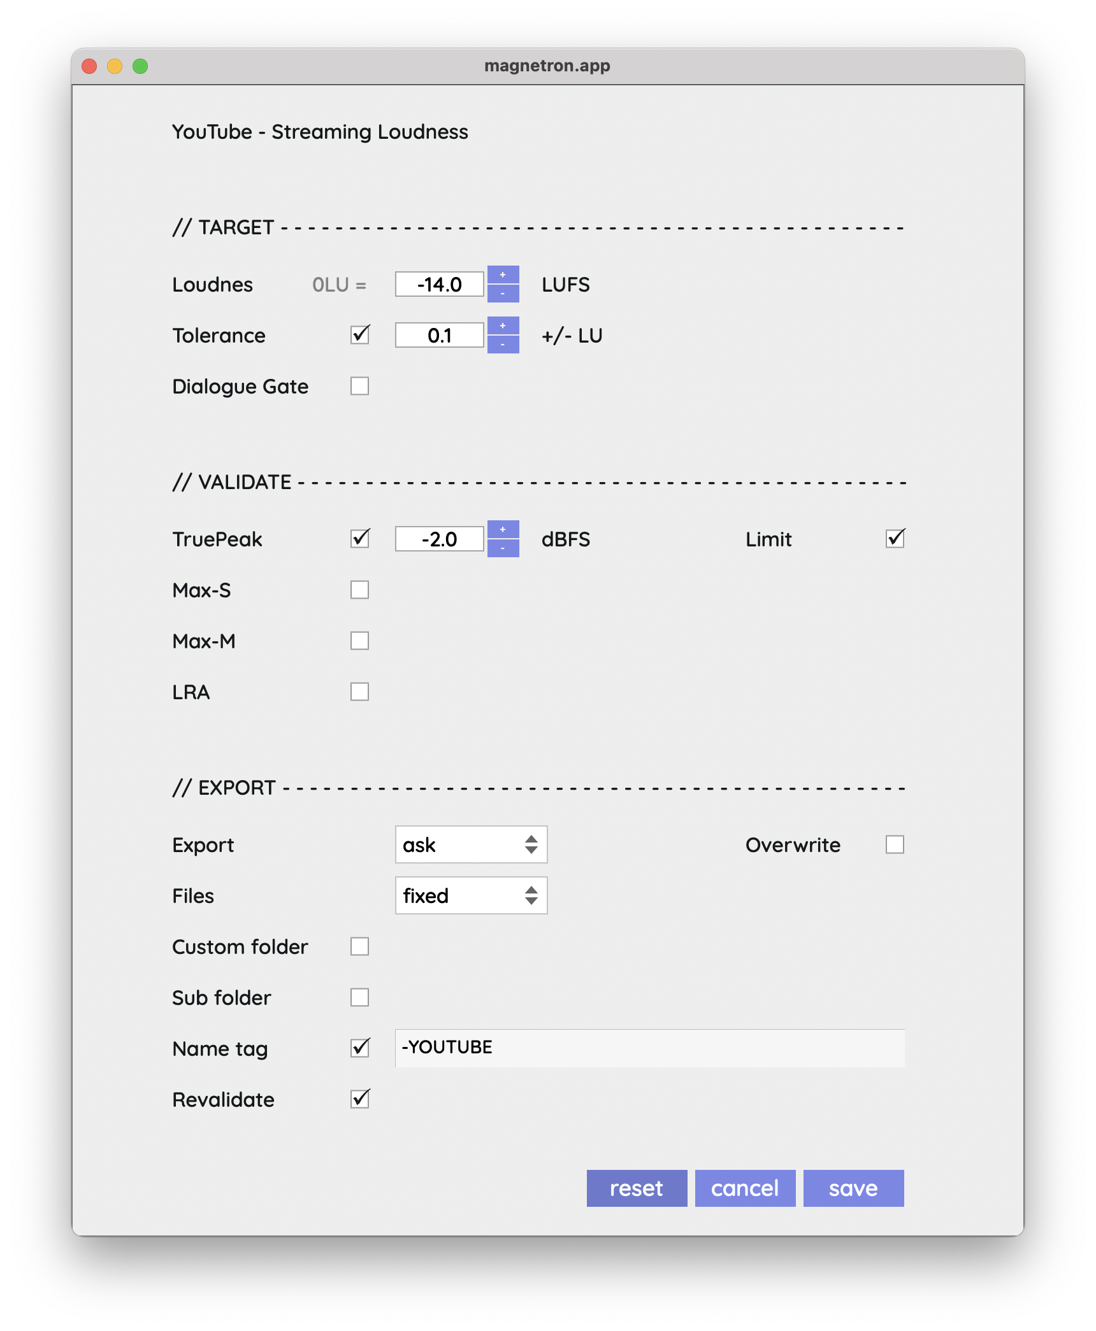This screenshot has width=1096, height=1331.
Task: Turn on the Overwrite option
Action: (895, 844)
